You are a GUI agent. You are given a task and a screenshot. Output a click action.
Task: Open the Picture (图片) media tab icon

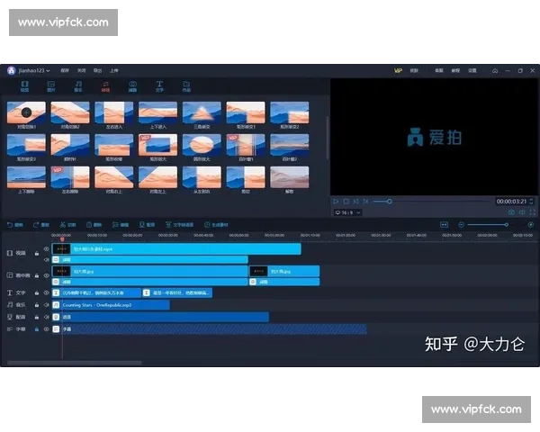pos(51,86)
